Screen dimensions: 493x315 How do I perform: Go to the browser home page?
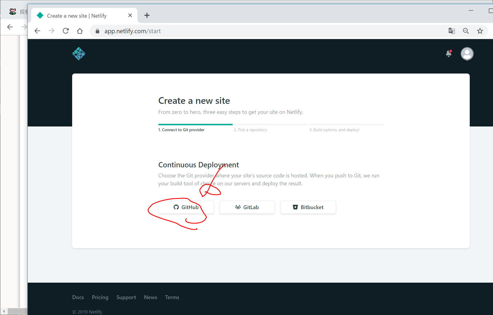coord(80,31)
